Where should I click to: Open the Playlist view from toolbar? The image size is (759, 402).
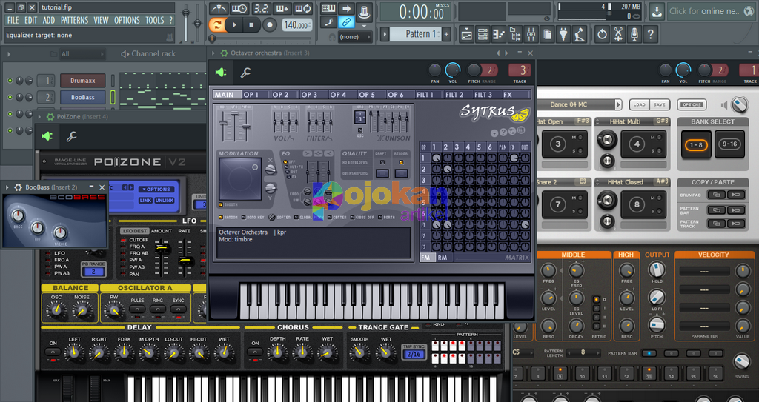point(467,34)
